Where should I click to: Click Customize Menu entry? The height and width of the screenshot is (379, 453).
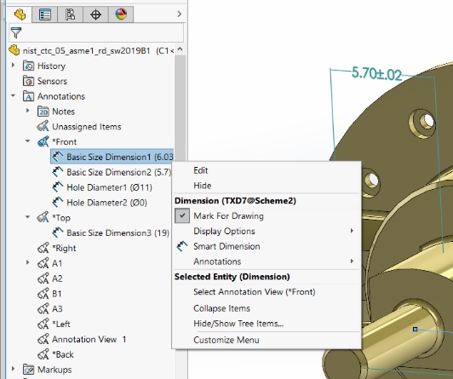[267, 340]
